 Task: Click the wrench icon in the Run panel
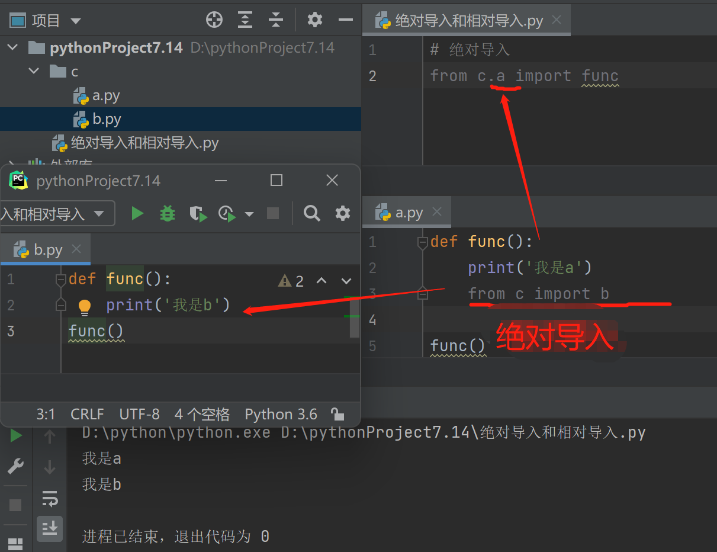click(15, 467)
